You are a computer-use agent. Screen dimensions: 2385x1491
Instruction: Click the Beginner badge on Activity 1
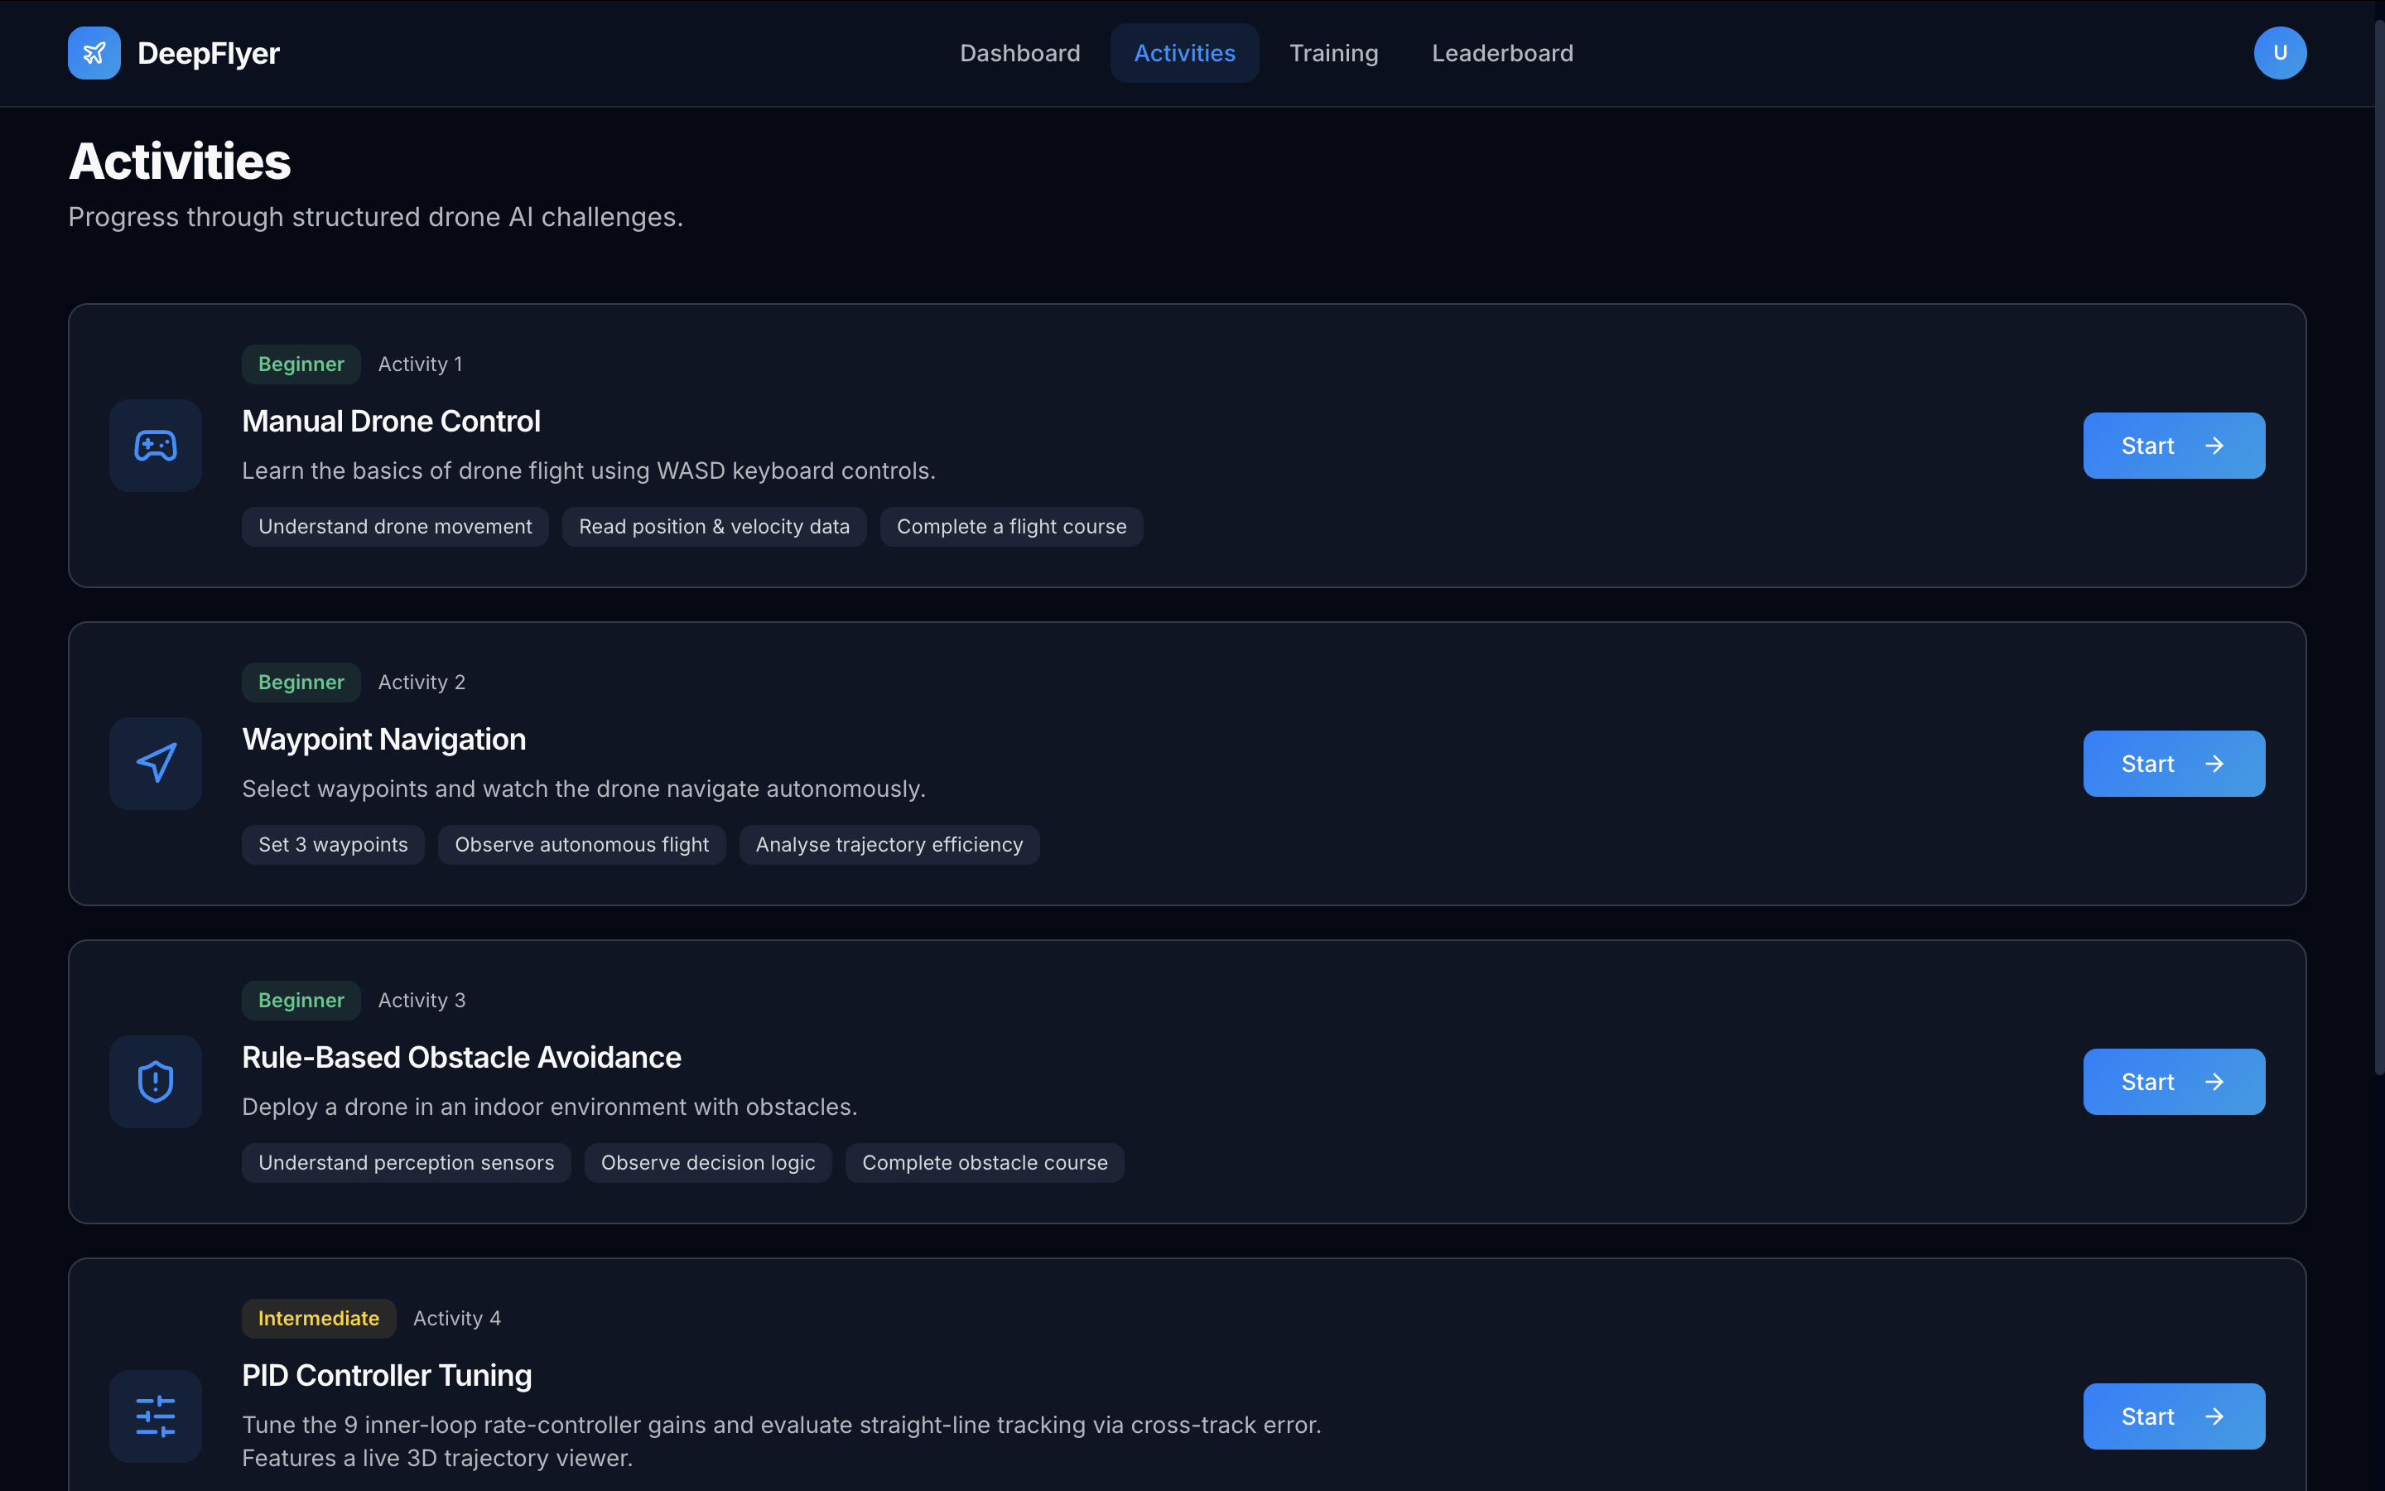(301, 364)
